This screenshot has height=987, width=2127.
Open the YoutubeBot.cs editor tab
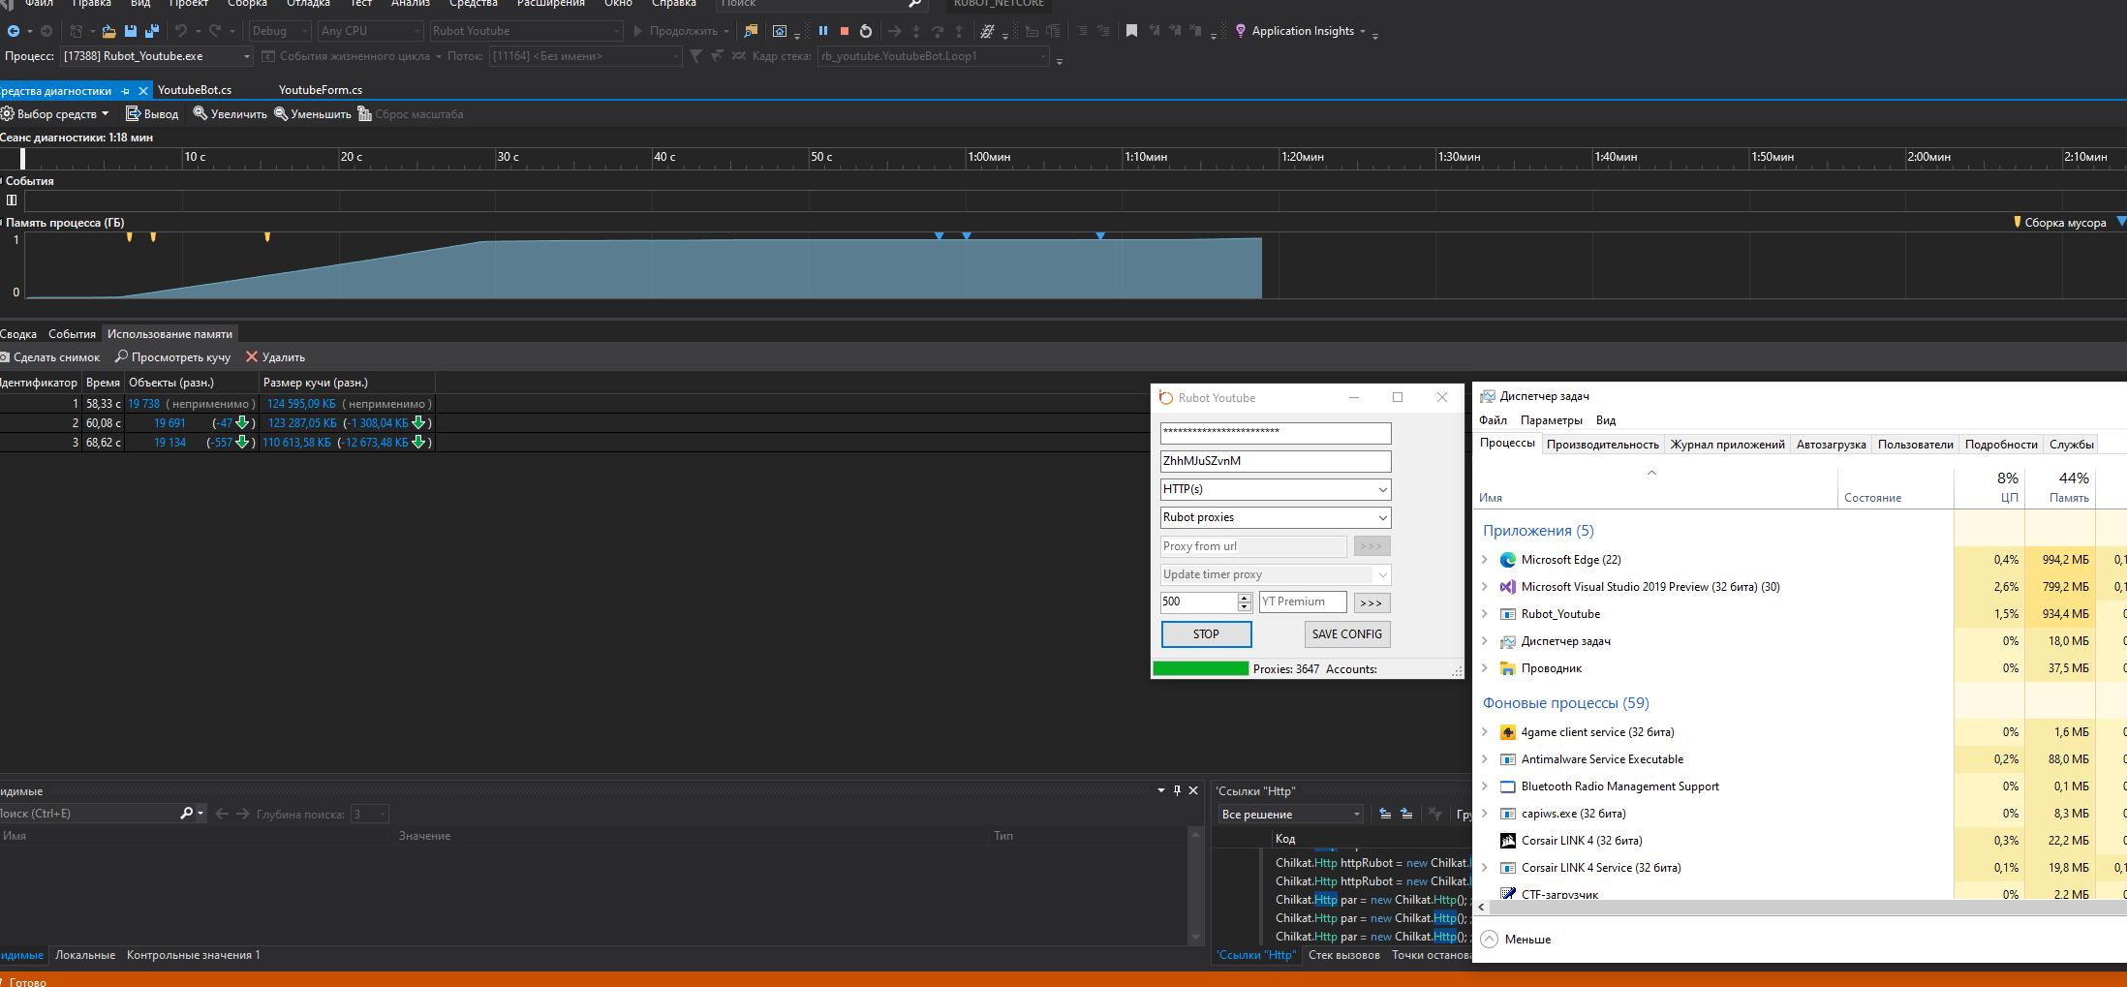pos(195,90)
